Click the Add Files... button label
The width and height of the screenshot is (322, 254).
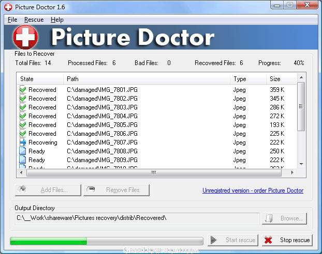(x=54, y=190)
